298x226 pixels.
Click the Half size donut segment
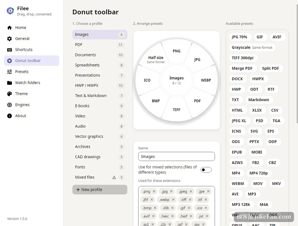[156, 59]
